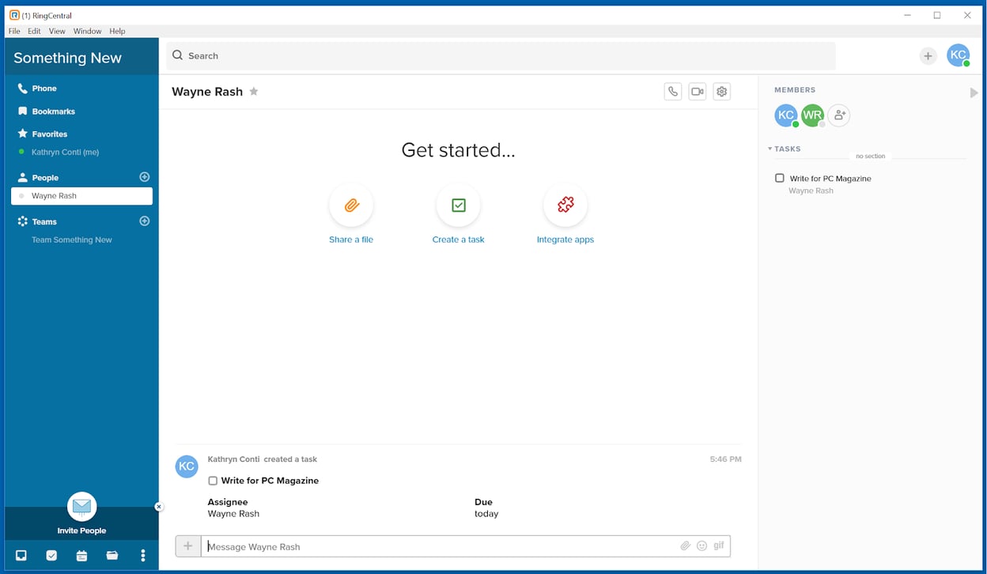The width and height of the screenshot is (987, 574).
Task: Start a video call from the conversation header
Action: [x=697, y=92]
